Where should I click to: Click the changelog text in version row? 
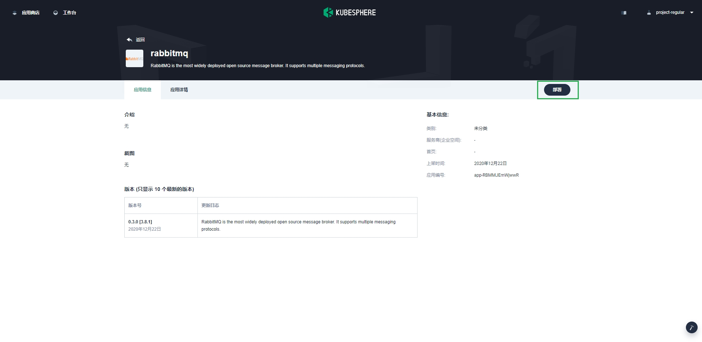tap(298, 226)
